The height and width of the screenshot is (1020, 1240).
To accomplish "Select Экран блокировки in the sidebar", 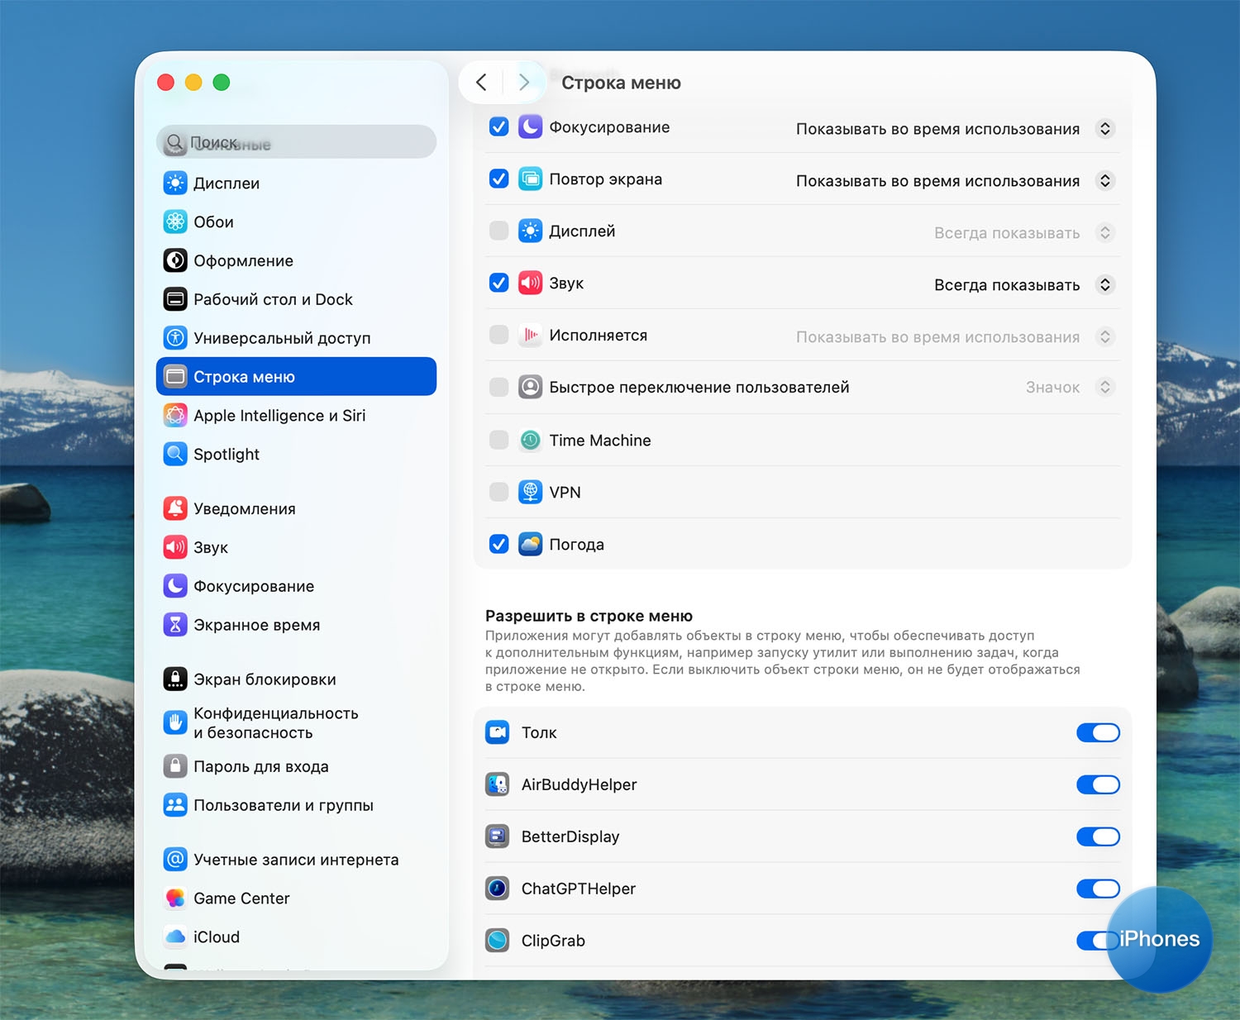I will tap(264, 679).
